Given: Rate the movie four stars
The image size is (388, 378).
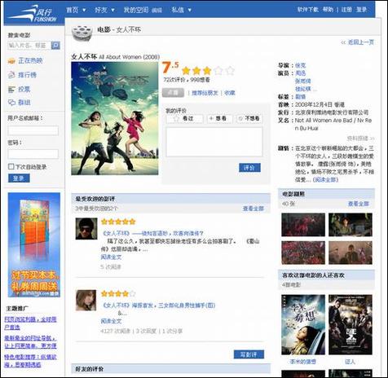Looking at the screenshot, I should pyautogui.click(x=218, y=71).
